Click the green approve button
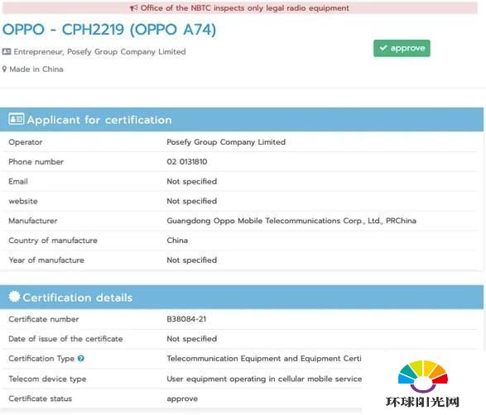The height and width of the screenshot is (415, 486). [402, 48]
